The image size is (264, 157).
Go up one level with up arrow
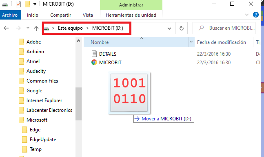(x=36, y=28)
